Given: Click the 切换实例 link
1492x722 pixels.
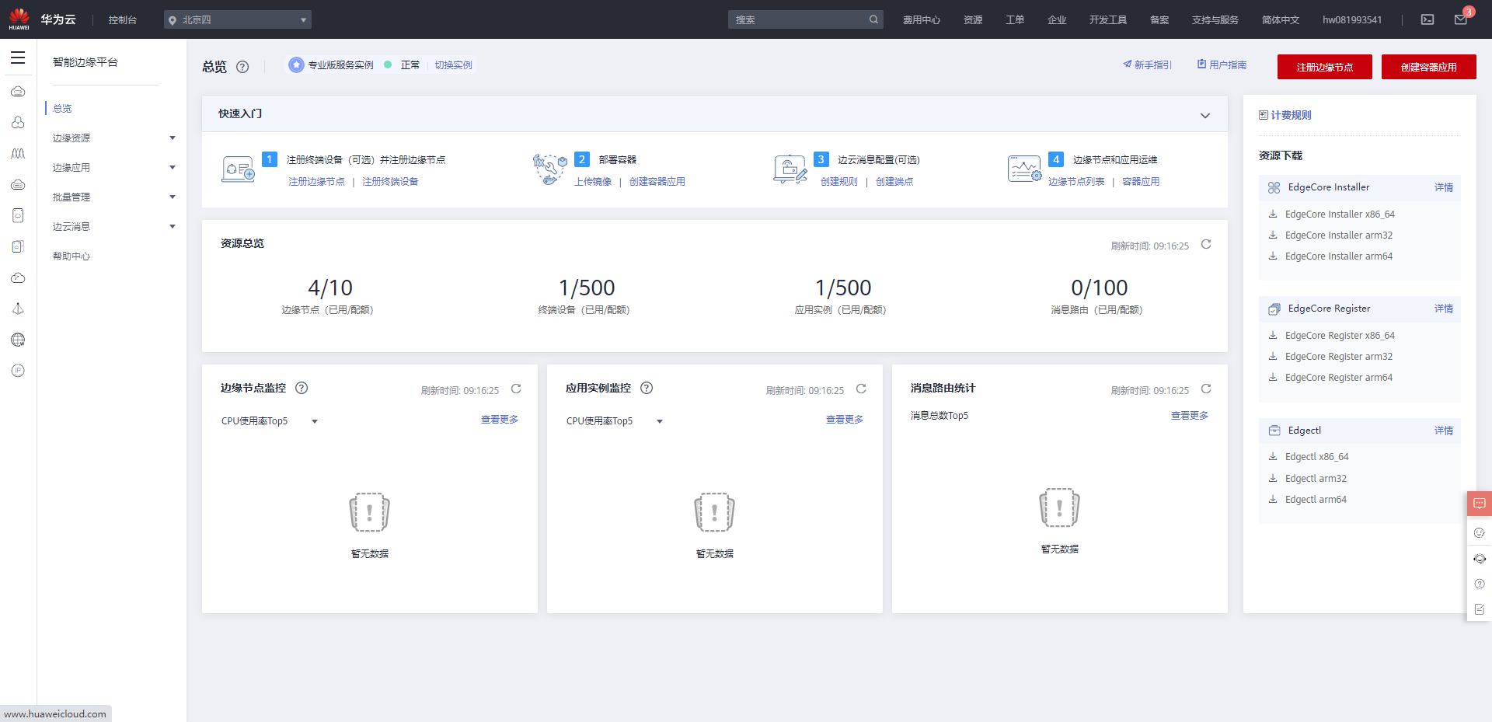Looking at the screenshot, I should pyautogui.click(x=454, y=65).
